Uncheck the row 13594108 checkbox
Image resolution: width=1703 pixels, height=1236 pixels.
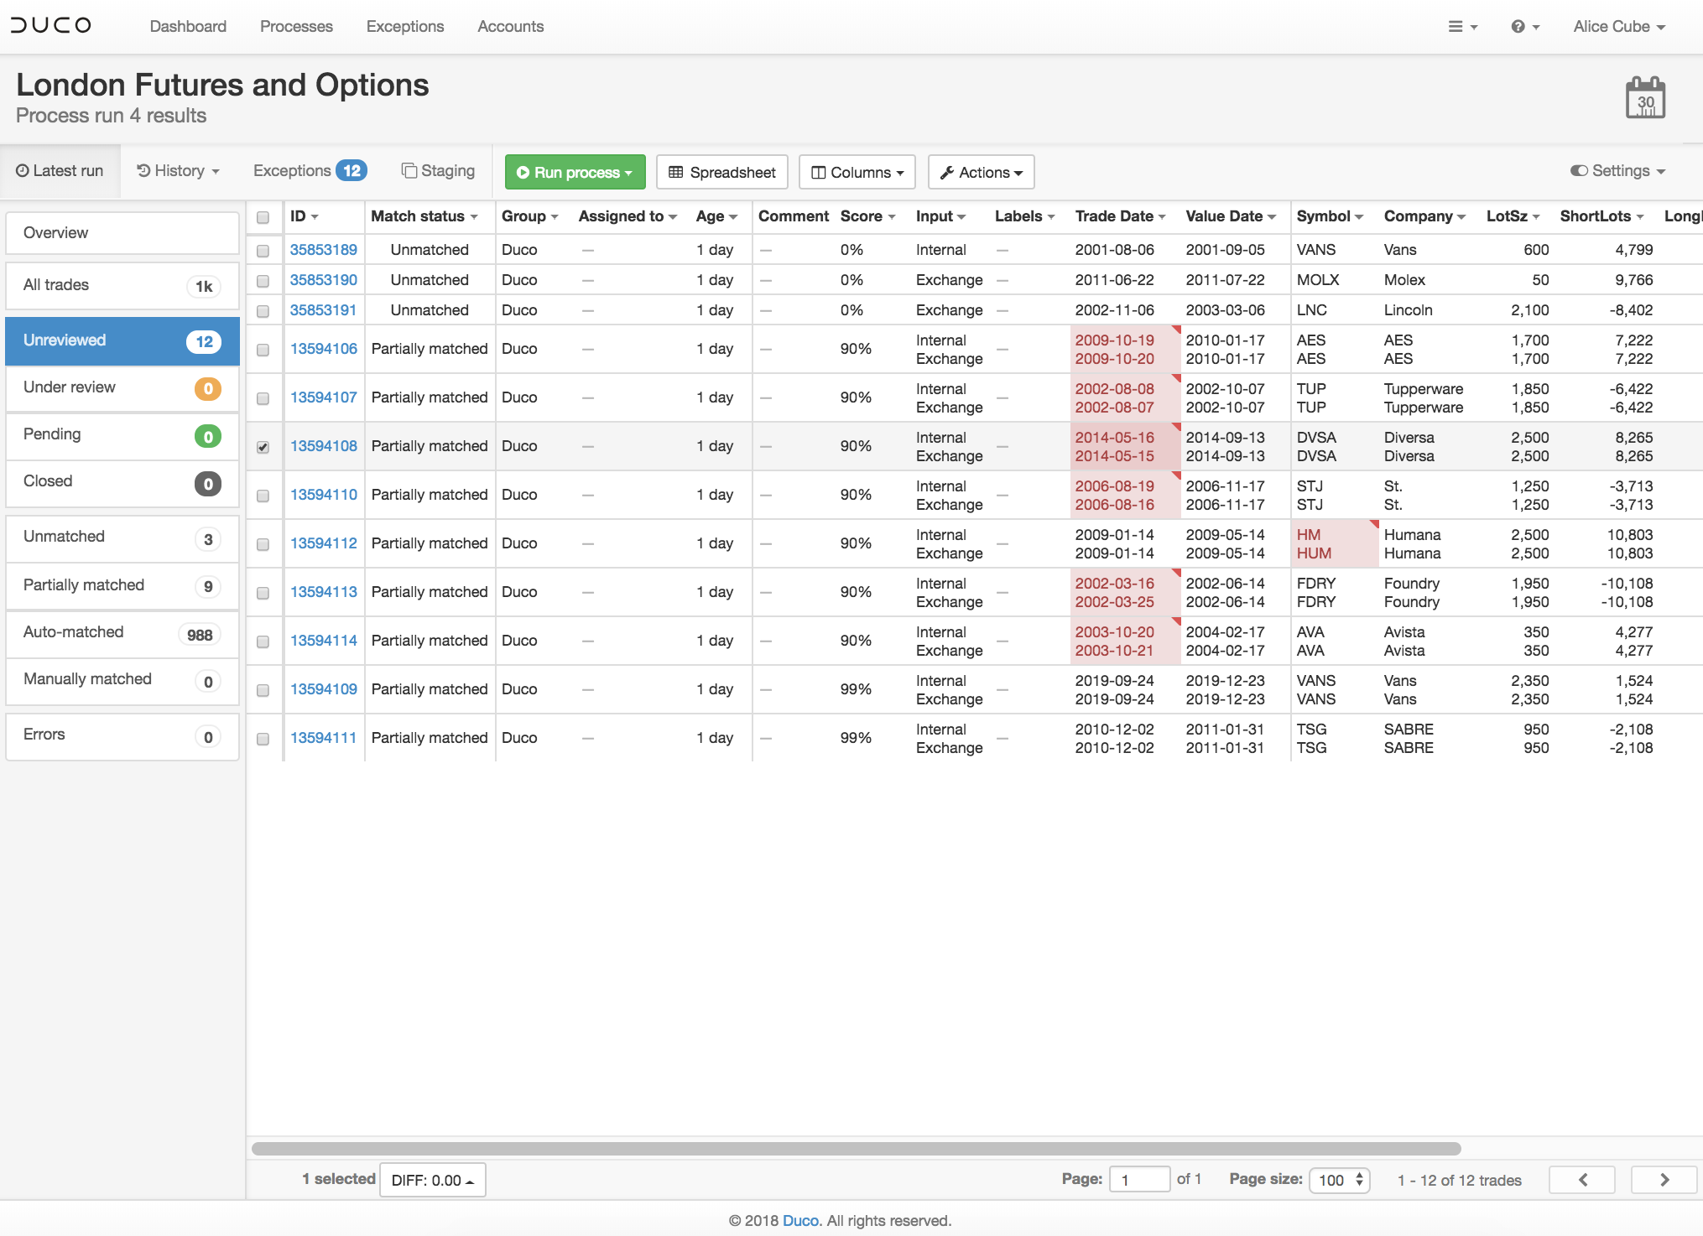(263, 447)
